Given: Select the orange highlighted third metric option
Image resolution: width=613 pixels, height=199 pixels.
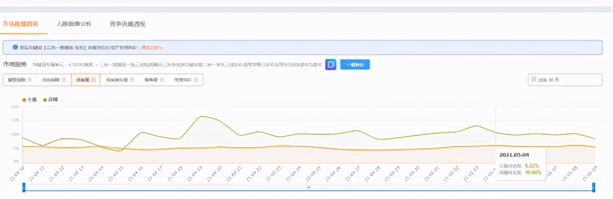Looking at the screenshot, I should [x=85, y=80].
